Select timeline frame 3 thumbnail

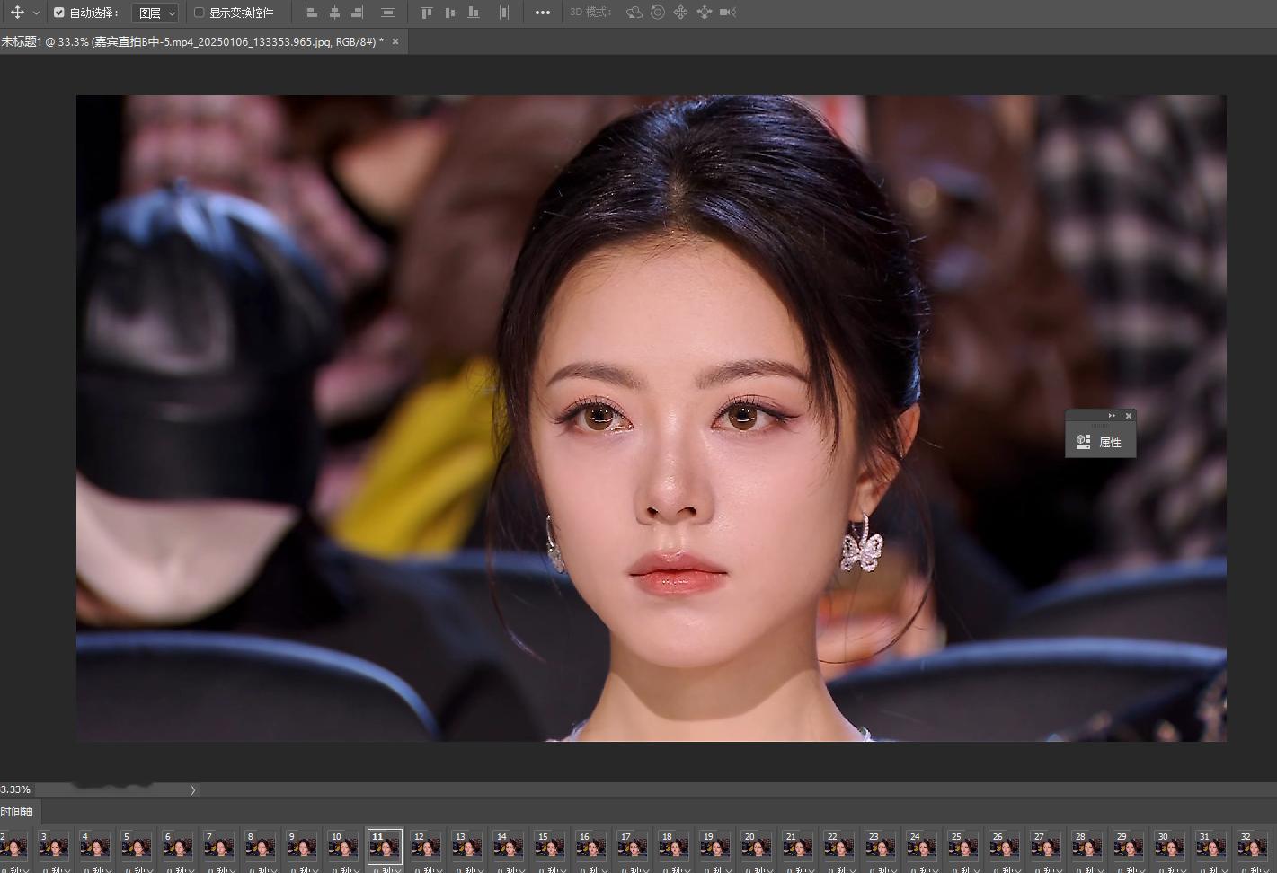click(x=54, y=846)
